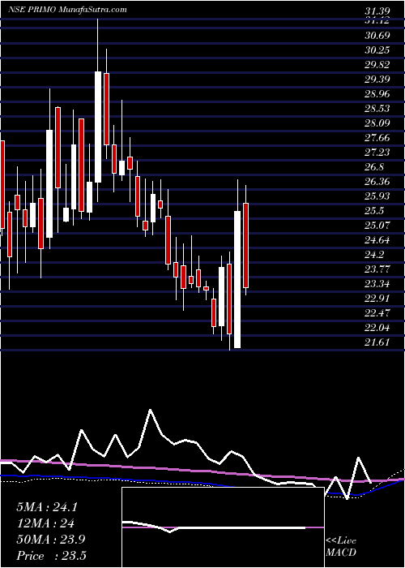Select the tallest white candle near 29.6
The image size is (405, 568).
(x=98, y=127)
